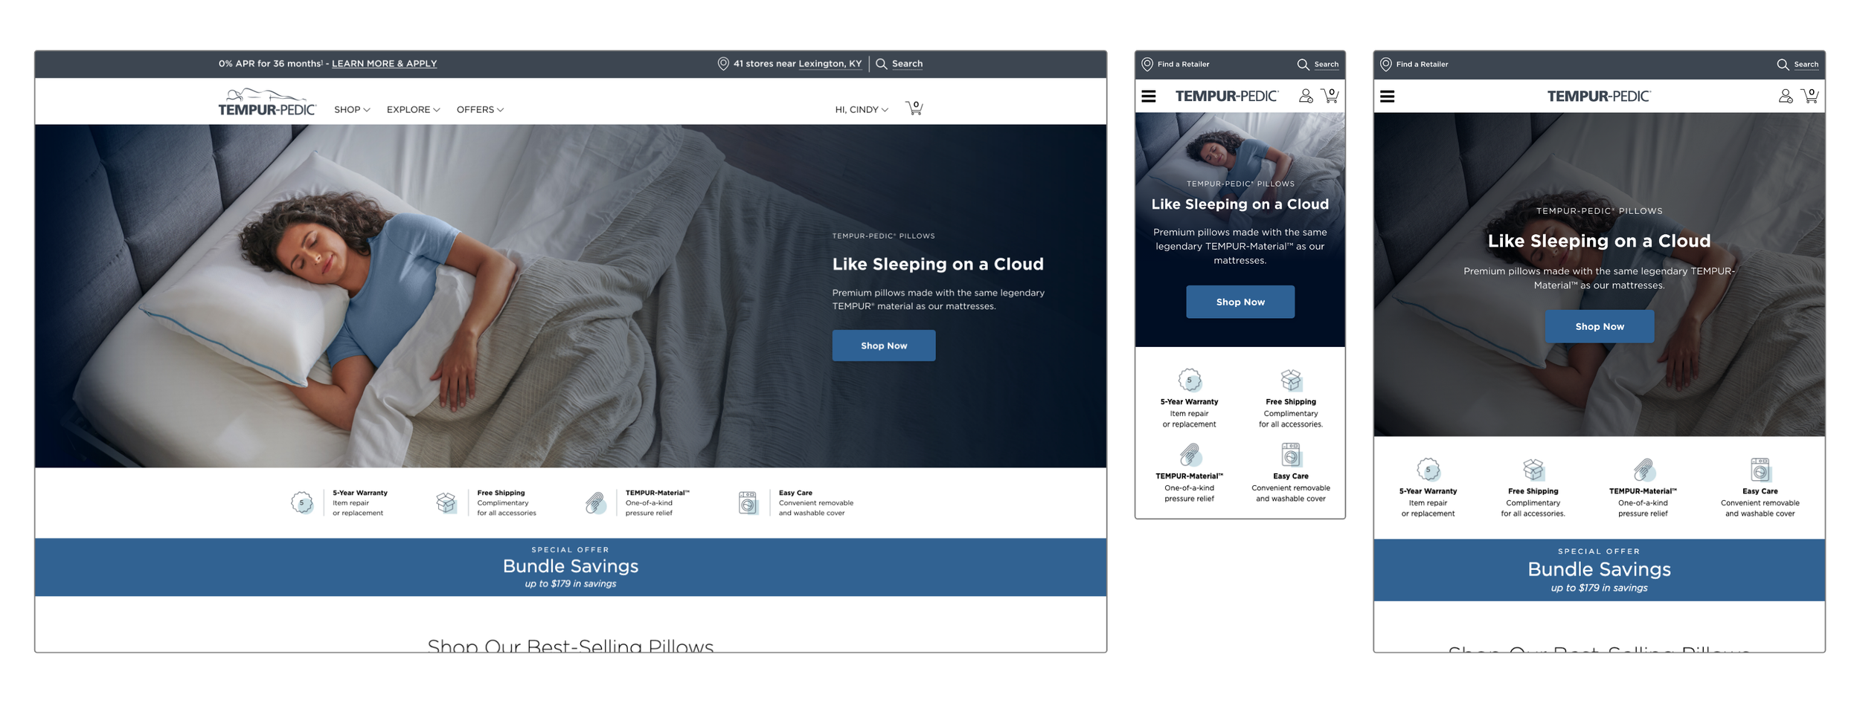Click Bundle Savings banner on desktop page
This screenshot has height=703, width=1860.
571,567
